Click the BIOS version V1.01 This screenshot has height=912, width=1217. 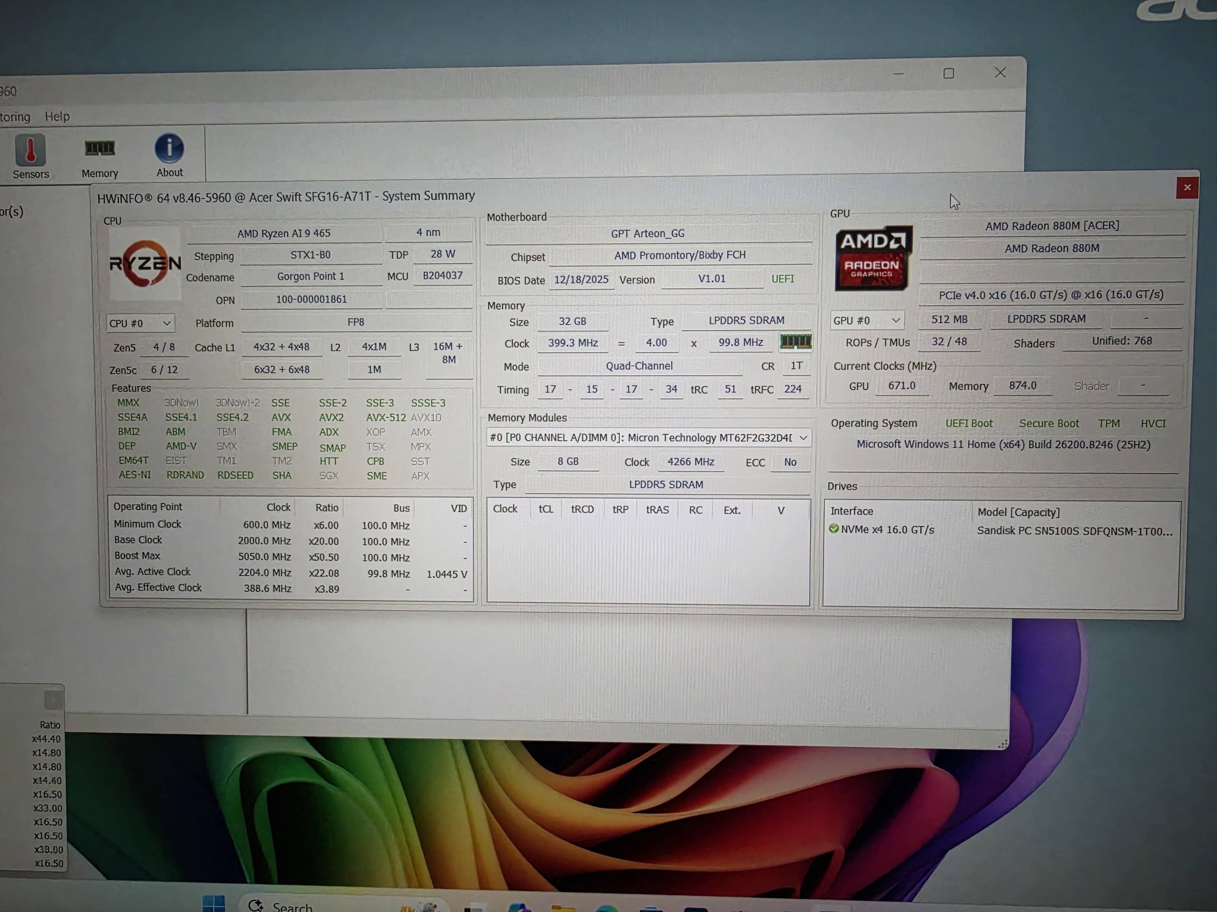pos(712,279)
